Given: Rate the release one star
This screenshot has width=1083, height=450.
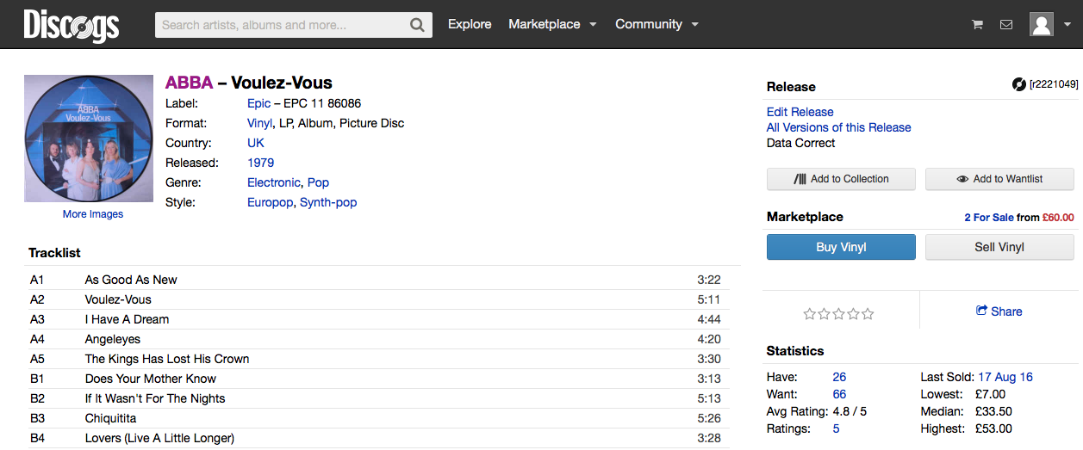Looking at the screenshot, I should 809,314.
